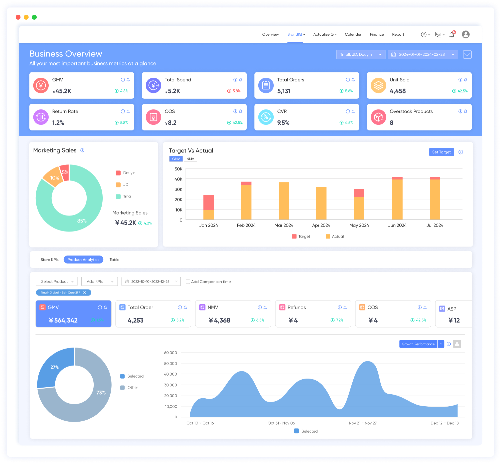
Task: Open the Marketing Sales info icon
Action: click(82, 150)
